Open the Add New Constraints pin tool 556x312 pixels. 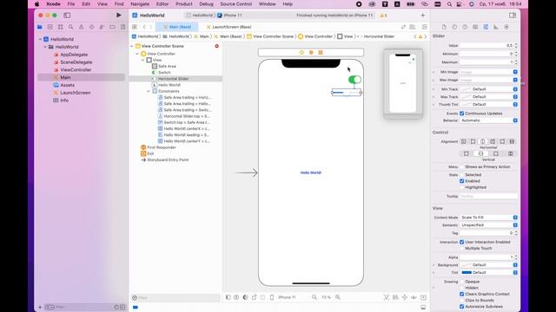coord(405,297)
